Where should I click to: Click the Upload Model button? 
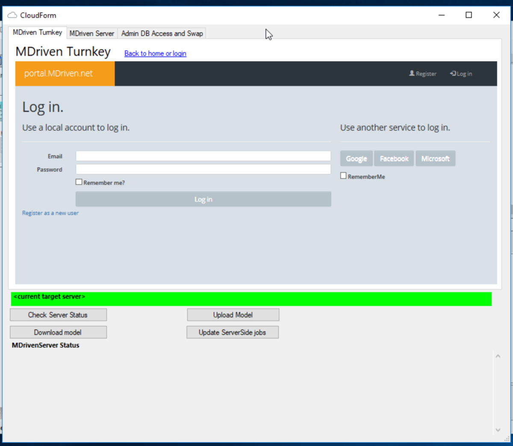(x=233, y=315)
